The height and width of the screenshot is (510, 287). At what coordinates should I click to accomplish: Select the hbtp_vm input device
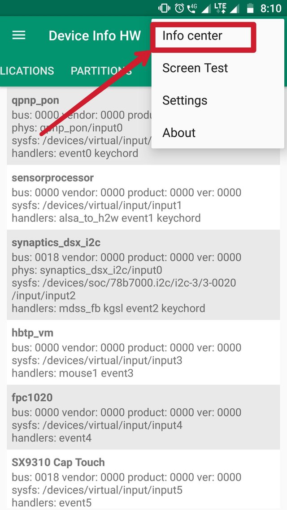(x=143, y=353)
